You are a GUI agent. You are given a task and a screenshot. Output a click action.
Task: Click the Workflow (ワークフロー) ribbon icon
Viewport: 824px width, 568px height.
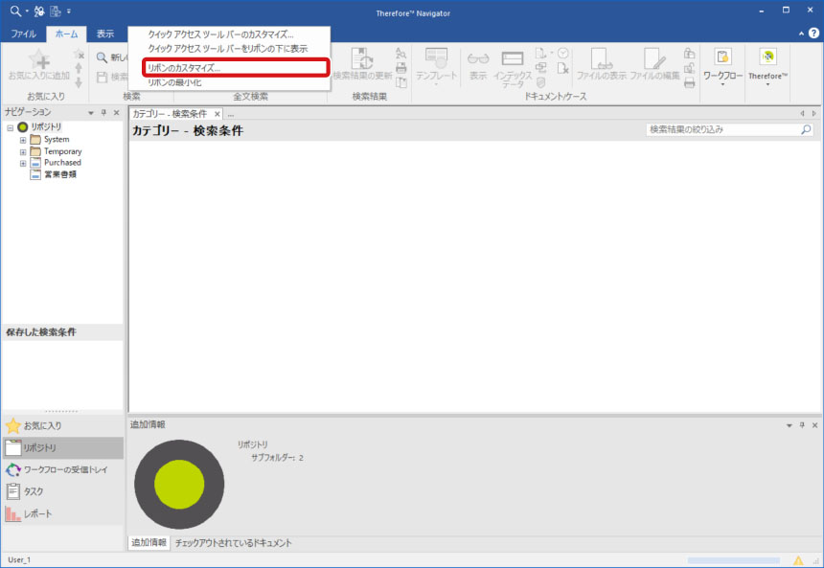pyautogui.click(x=722, y=64)
